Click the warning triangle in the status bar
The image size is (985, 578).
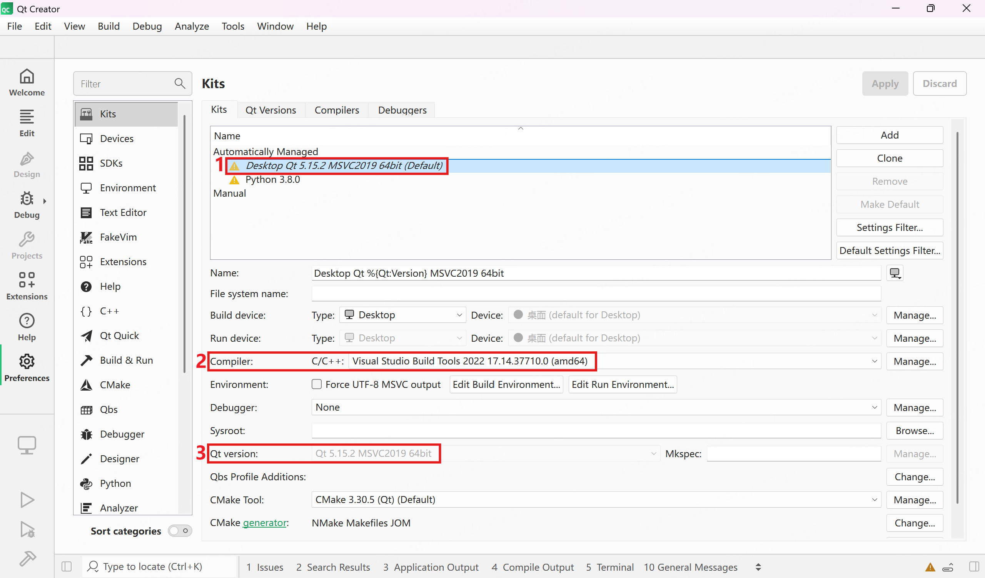[x=930, y=567]
